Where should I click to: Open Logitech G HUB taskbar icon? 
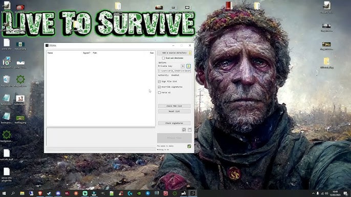click(x=130, y=193)
